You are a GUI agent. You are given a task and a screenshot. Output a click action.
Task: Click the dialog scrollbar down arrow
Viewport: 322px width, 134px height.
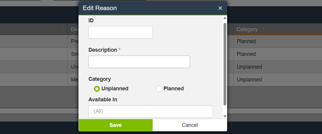(225, 116)
